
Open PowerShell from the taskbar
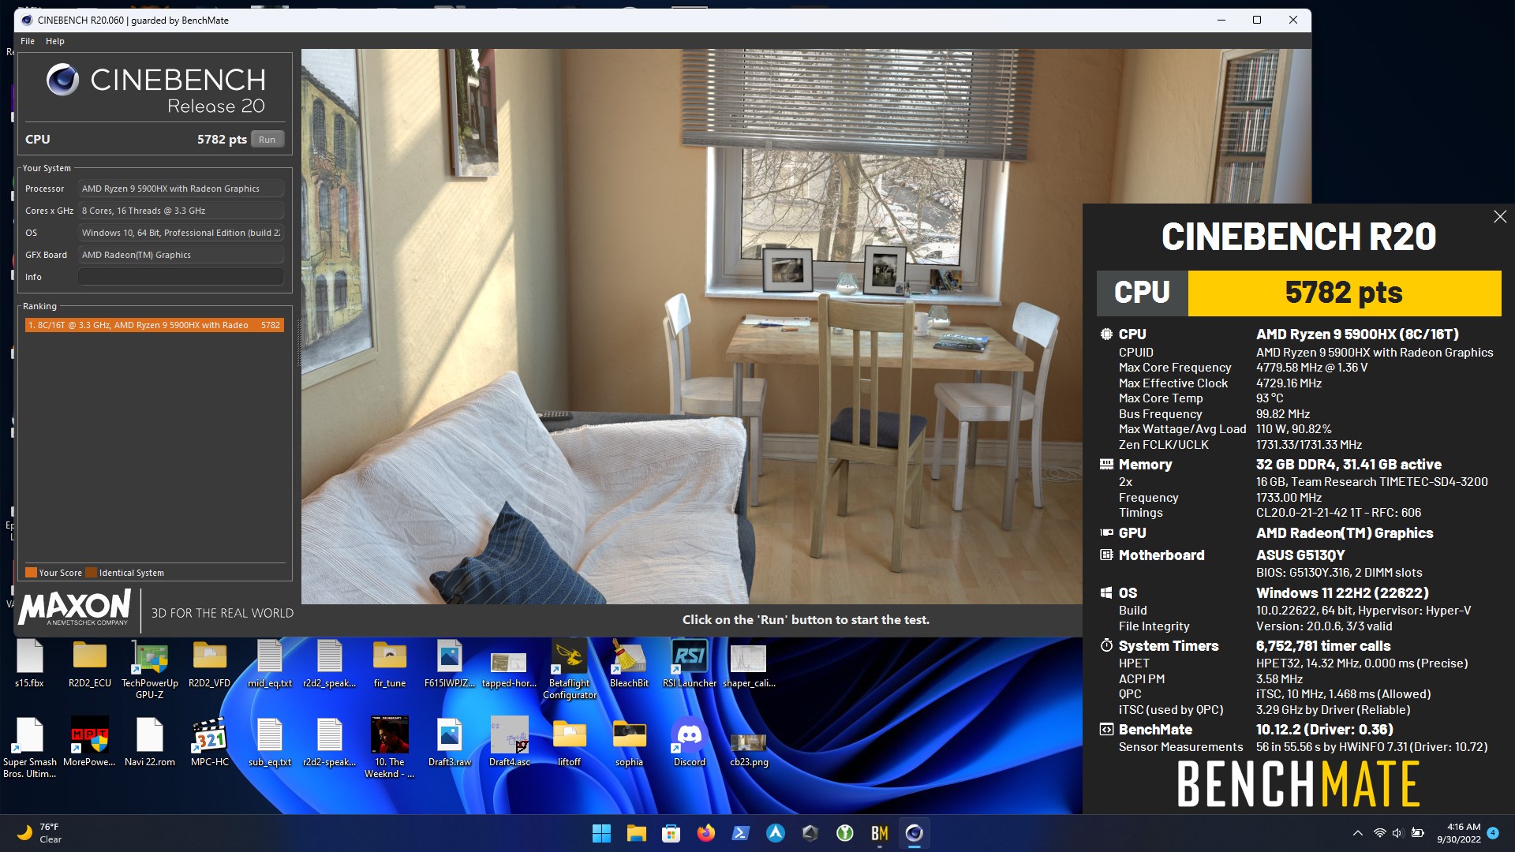pyautogui.click(x=741, y=833)
